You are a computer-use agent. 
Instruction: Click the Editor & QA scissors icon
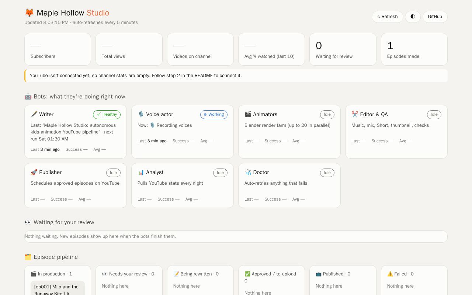click(355, 114)
